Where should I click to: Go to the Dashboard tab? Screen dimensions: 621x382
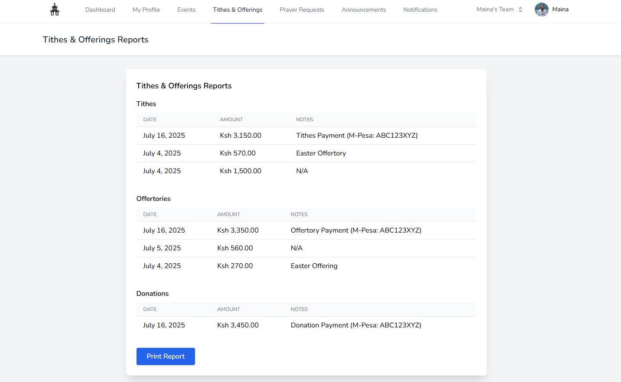tap(100, 10)
